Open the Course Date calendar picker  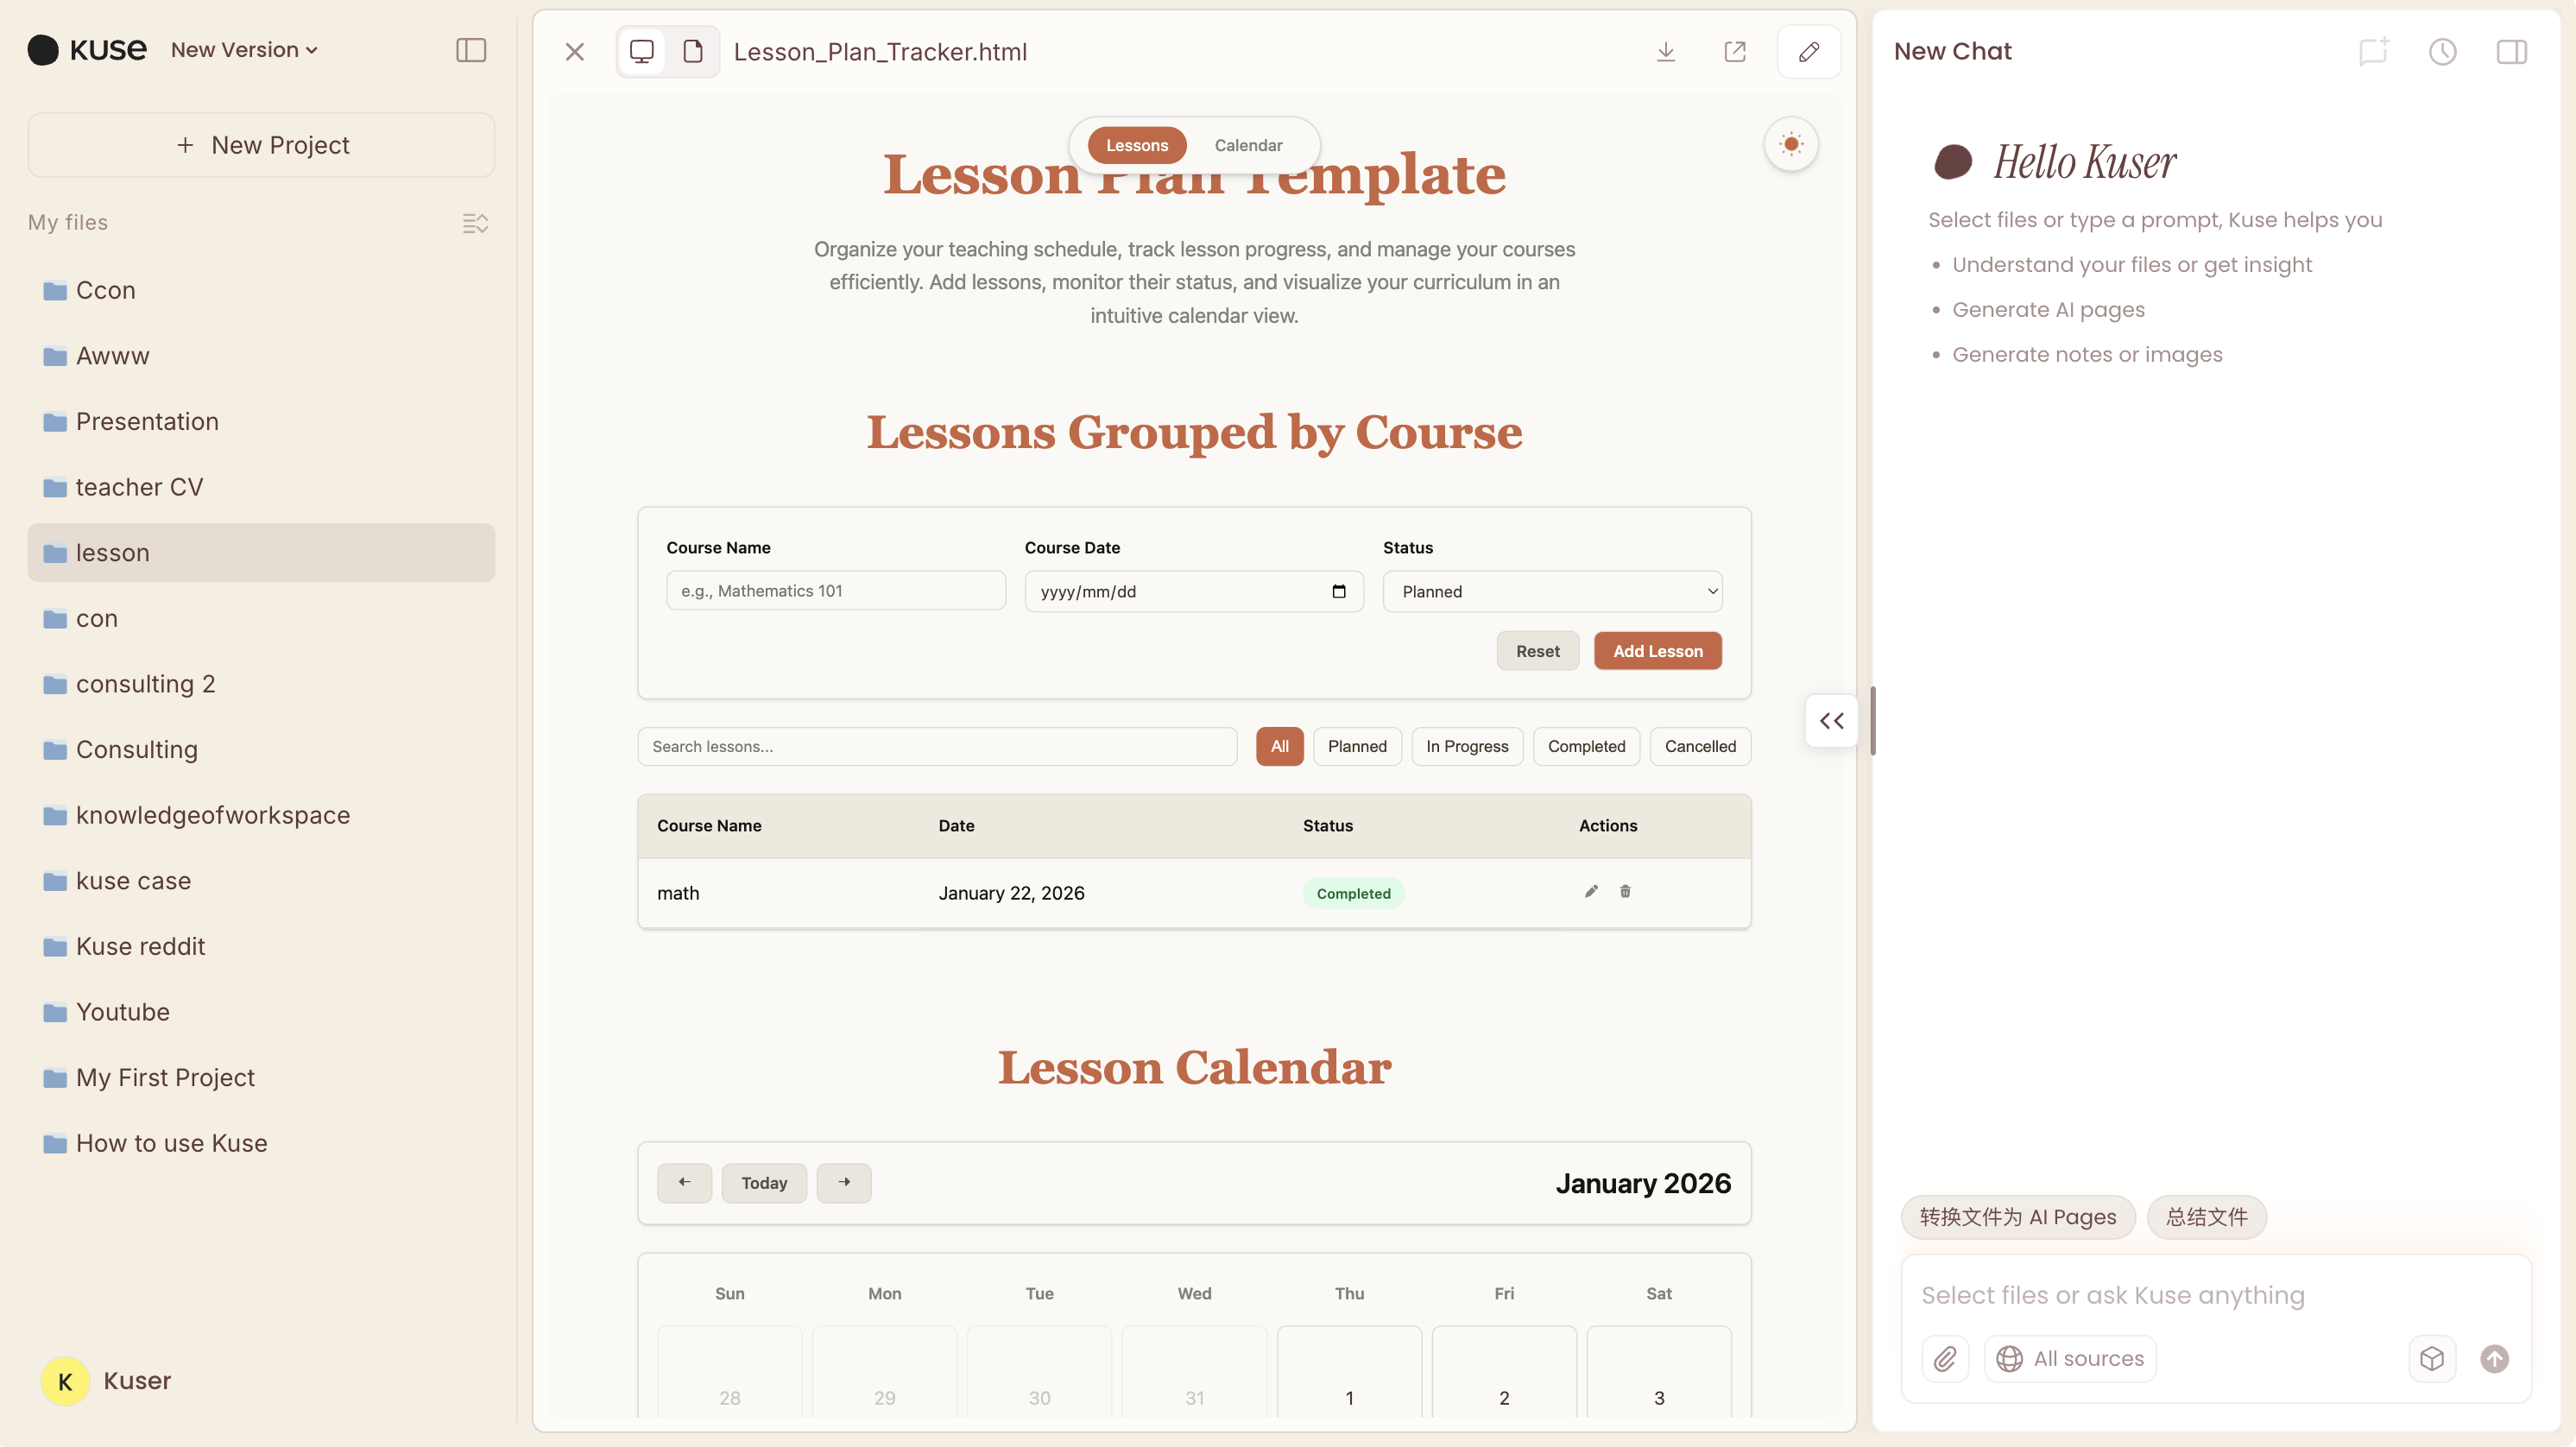point(1339,591)
